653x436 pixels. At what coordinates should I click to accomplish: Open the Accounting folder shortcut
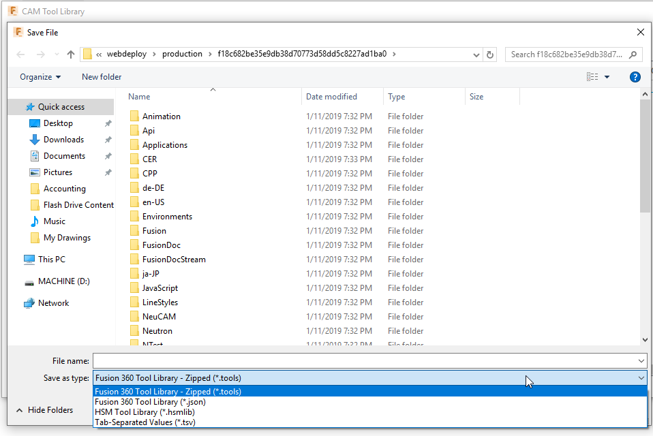coord(65,189)
